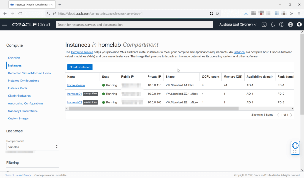The image size is (304, 178).
Task: Open Custom Images
Action: coord(18,118)
